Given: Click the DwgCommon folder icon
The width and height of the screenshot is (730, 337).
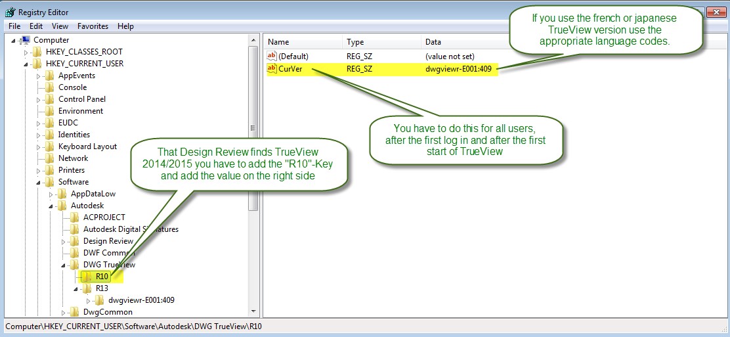Looking at the screenshot, I should pos(75,312).
